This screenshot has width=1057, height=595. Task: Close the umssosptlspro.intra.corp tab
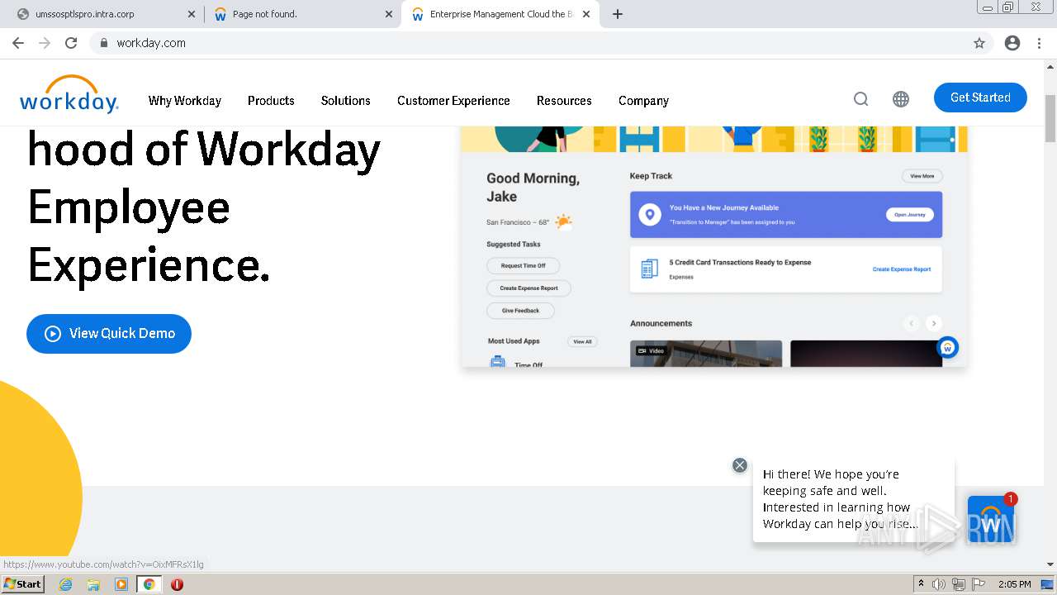tap(192, 14)
